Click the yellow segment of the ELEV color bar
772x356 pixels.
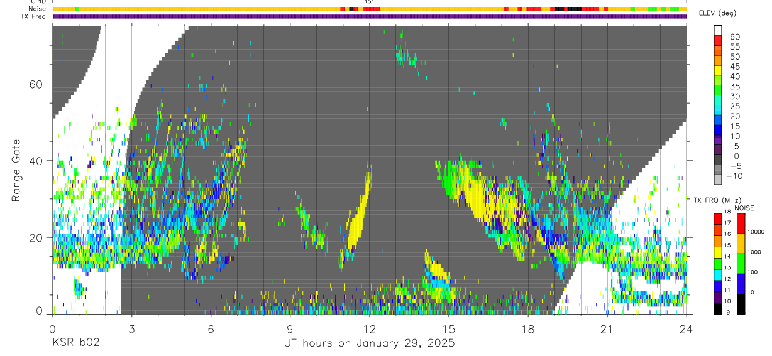click(718, 70)
